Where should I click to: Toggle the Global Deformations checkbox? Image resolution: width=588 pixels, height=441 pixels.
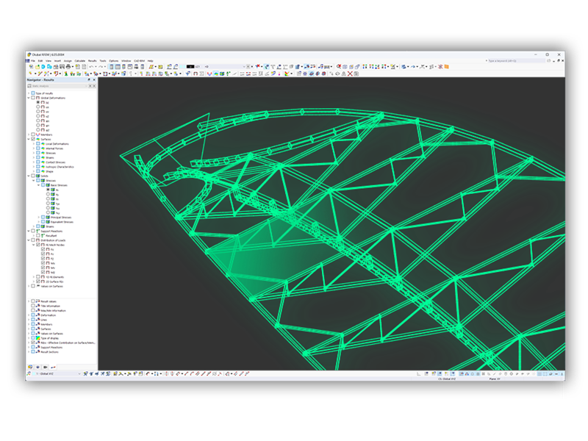pos(33,98)
